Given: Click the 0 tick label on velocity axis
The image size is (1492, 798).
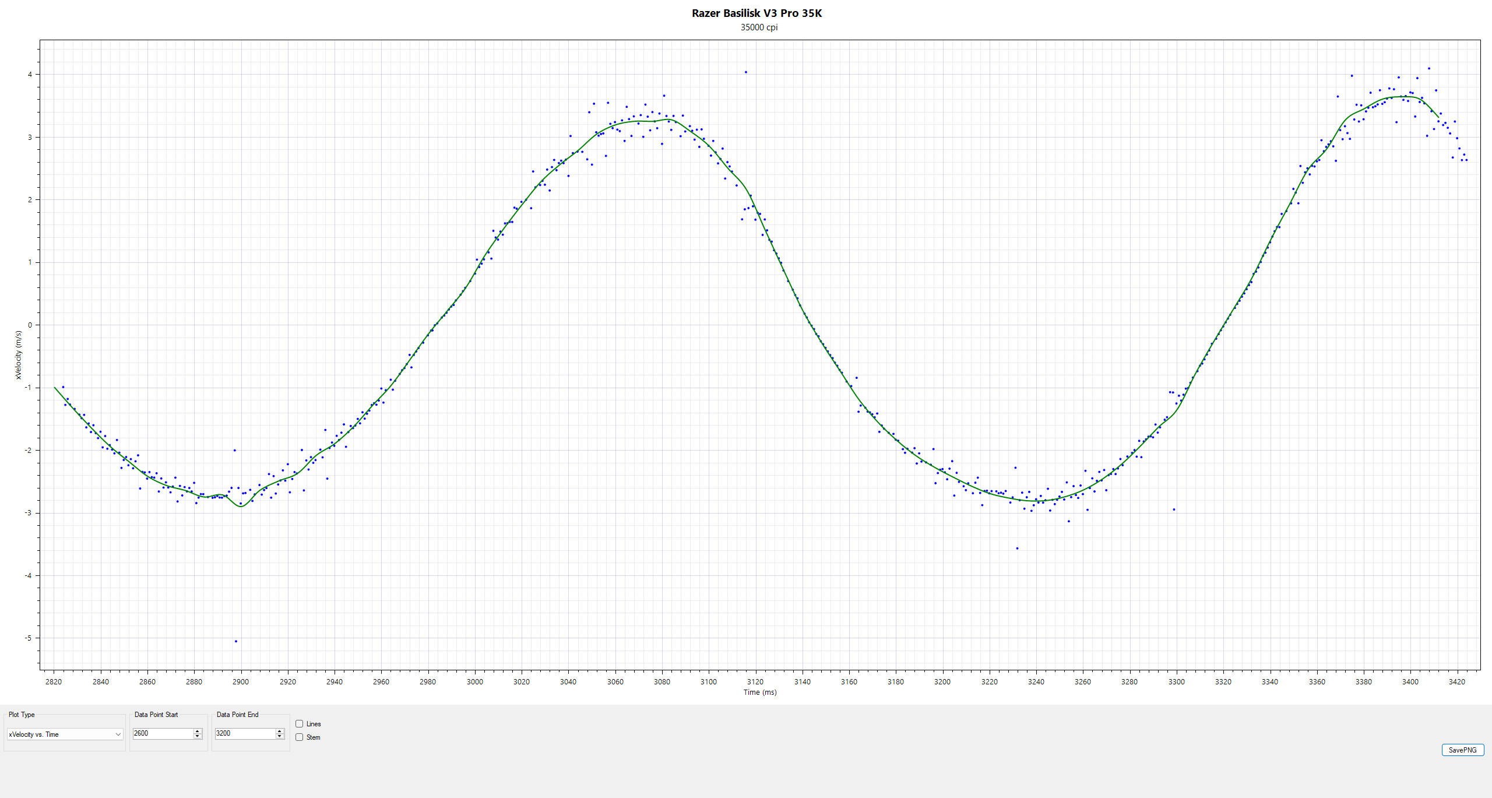Looking at the screenshot, I should click(x=30, y=325).
